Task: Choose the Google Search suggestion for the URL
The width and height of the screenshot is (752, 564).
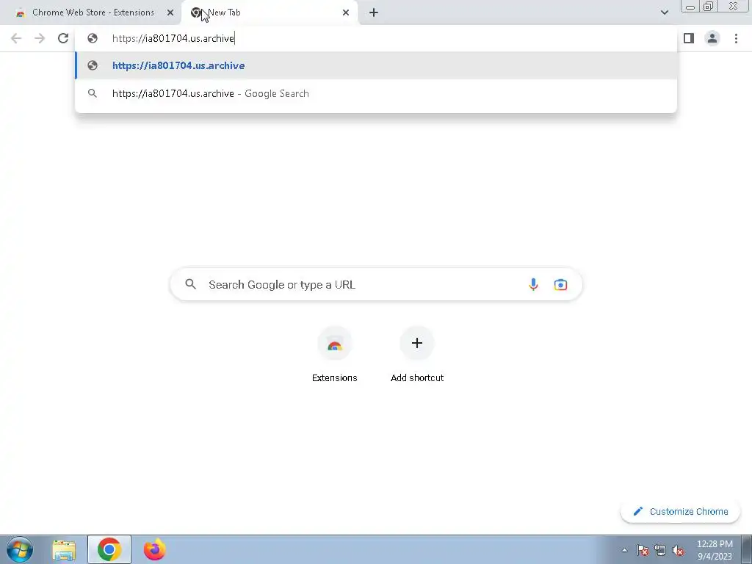Action: click(376, 93)
